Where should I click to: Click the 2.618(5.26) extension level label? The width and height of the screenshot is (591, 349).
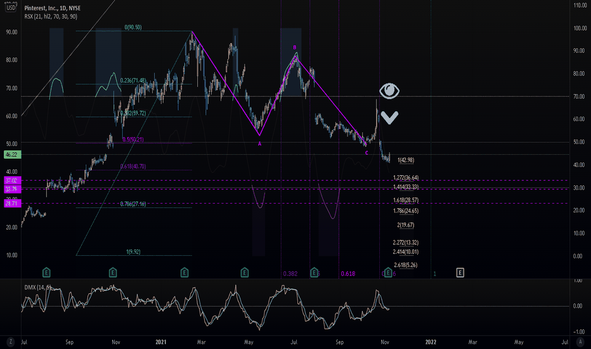[406, 265]
